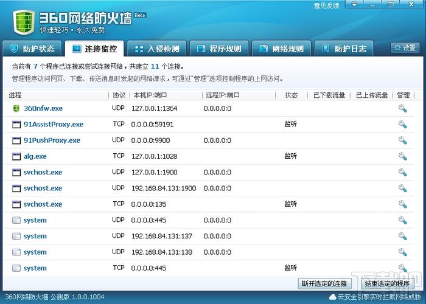The image size is (426, 304).
Task: Click 断开选定的连接 button
Action: pos(324,284)
